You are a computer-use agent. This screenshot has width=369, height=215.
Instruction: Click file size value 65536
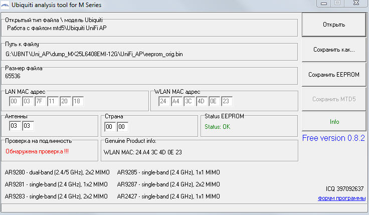tap(13, 76)
